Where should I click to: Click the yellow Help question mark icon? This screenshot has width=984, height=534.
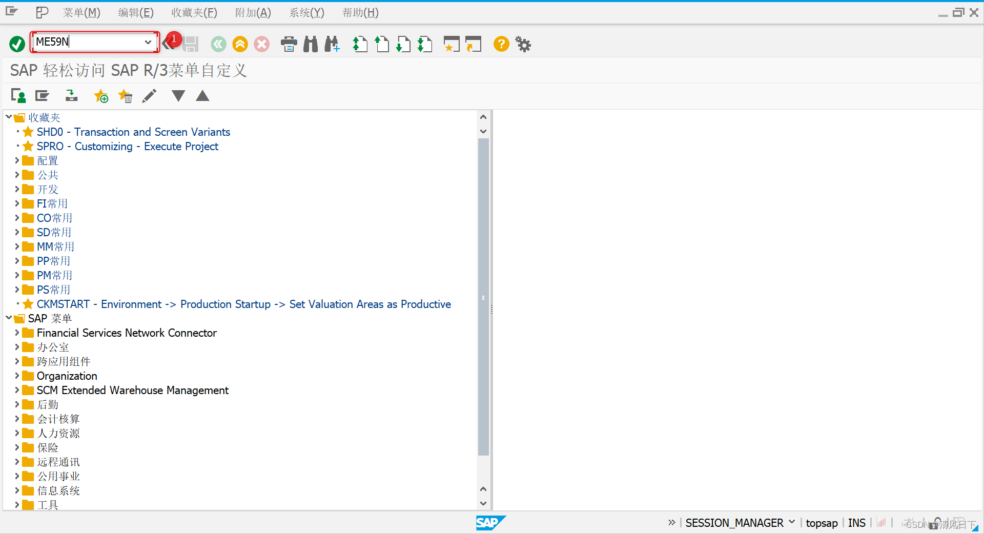(x=501, y=44)
